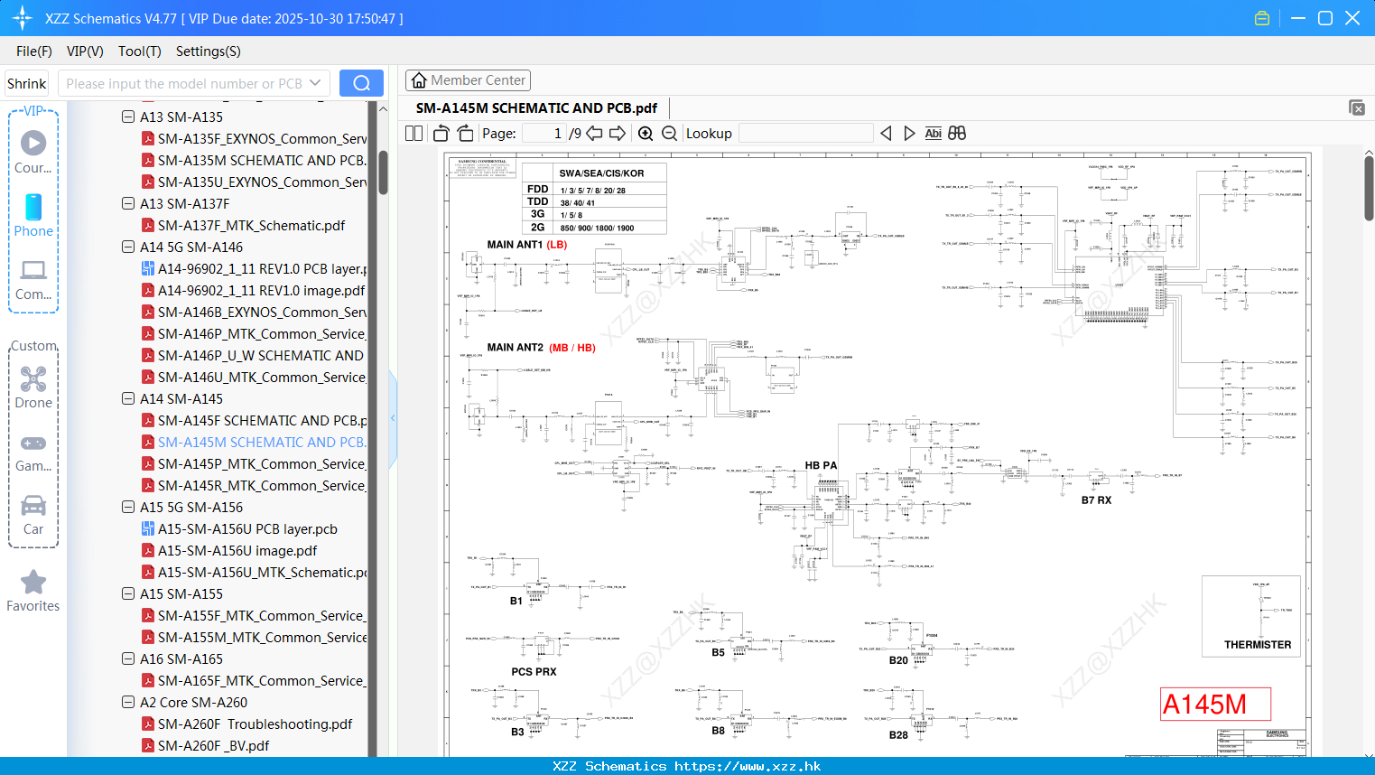Click the binoculars search icon

pyautogui.click(x=957, y=134)
